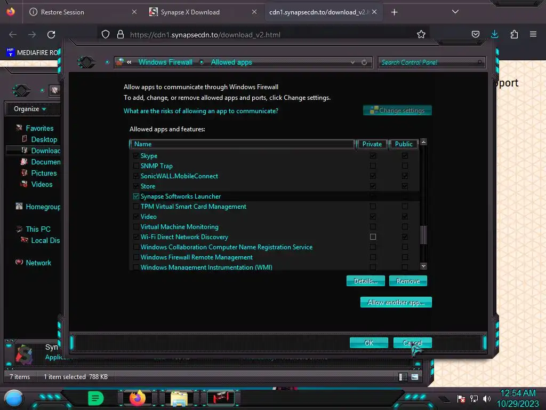Bookmark this page with the star icon

(x=421, y=34)
